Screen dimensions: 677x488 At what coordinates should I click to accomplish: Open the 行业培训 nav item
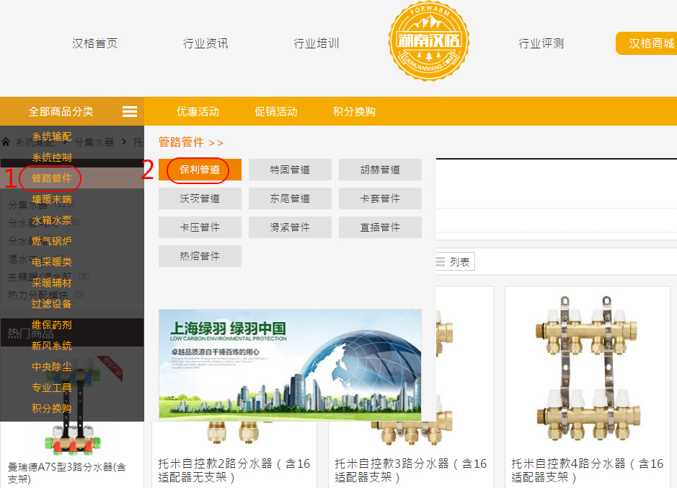point(316,43)
